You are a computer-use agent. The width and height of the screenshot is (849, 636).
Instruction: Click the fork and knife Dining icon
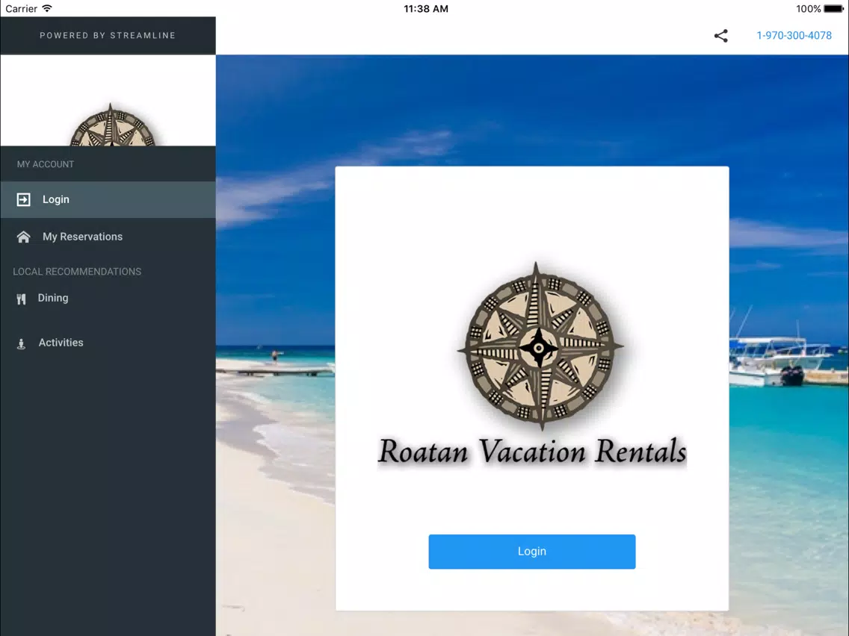pyautogui.click(x=21, y=299)
